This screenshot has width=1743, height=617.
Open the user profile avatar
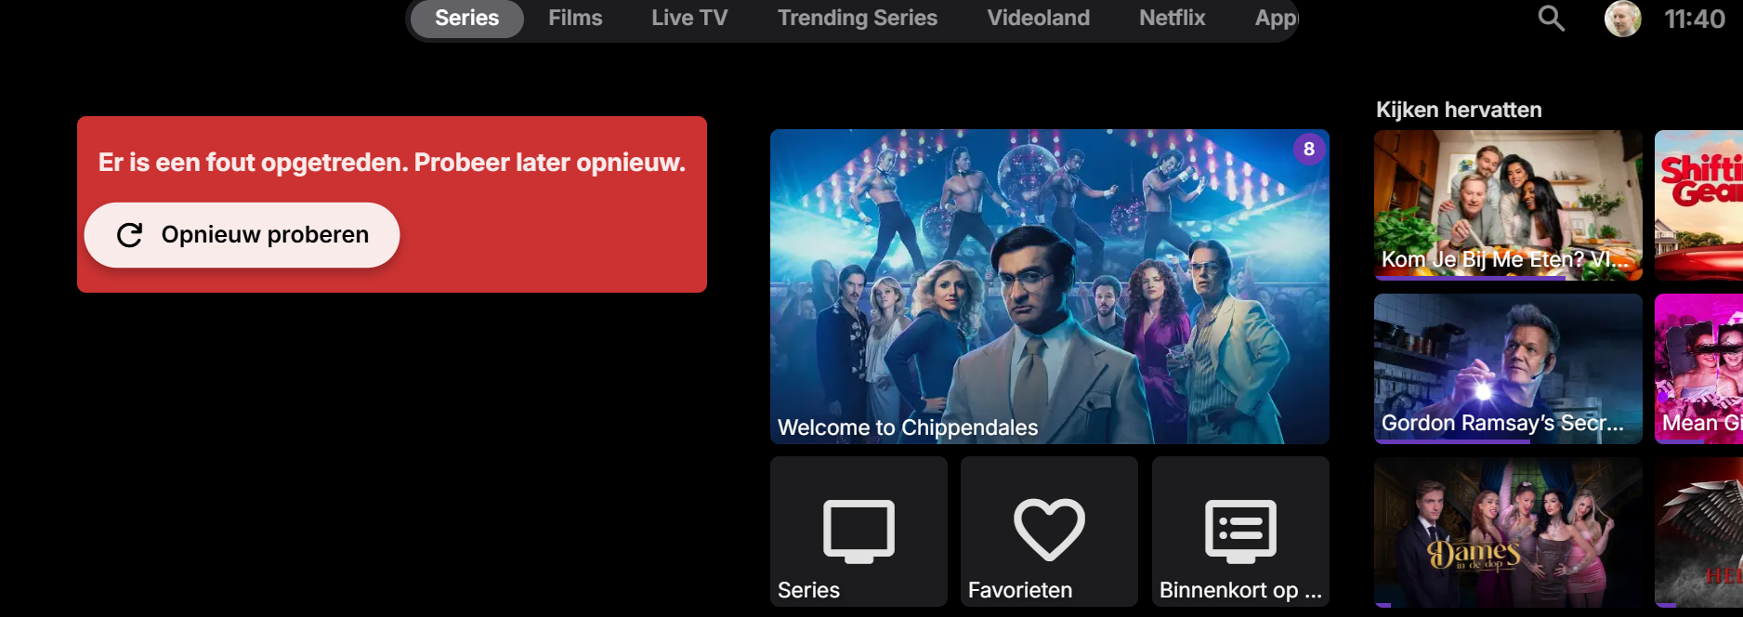(1622, 19)
